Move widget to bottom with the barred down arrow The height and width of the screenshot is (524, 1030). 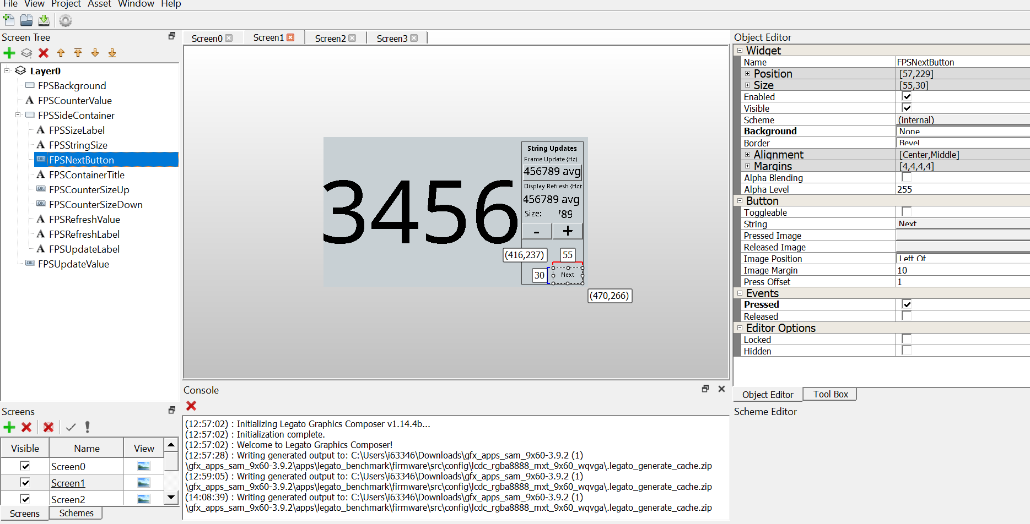tap(112, 53)
